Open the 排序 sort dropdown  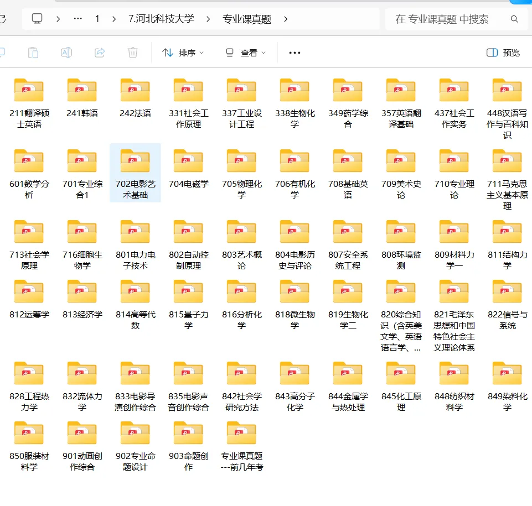pyautogui.click(x=183, y=53)
